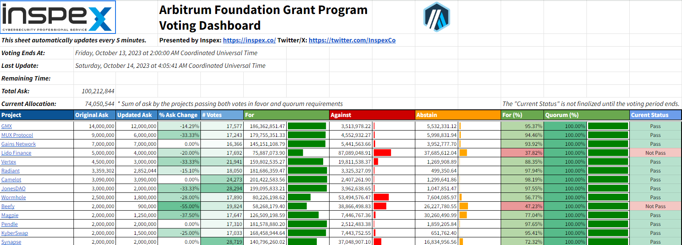Open the Inspex Twitter profile link

(x=352, y=40)
